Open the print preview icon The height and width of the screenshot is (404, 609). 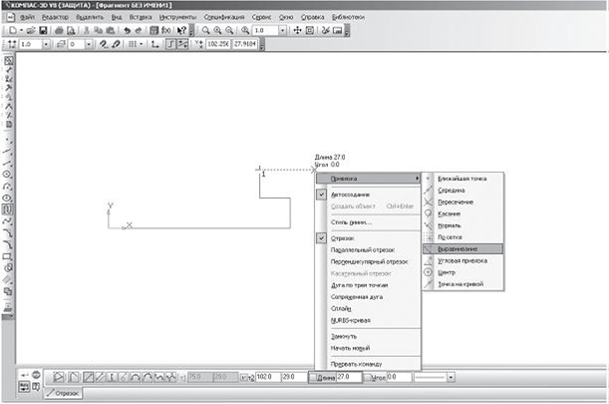coord(71,30)
